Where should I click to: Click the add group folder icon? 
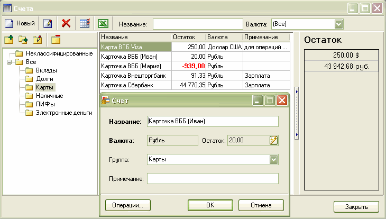[x=8, y=40]
